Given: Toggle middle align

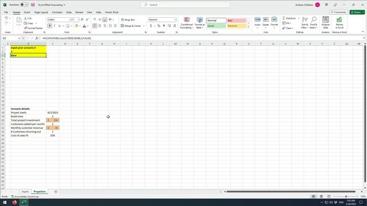Looking at the screenshot, I should 100,19.
